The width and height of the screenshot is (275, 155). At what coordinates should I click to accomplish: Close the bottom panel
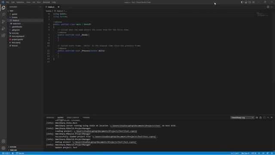coord(272,118)
